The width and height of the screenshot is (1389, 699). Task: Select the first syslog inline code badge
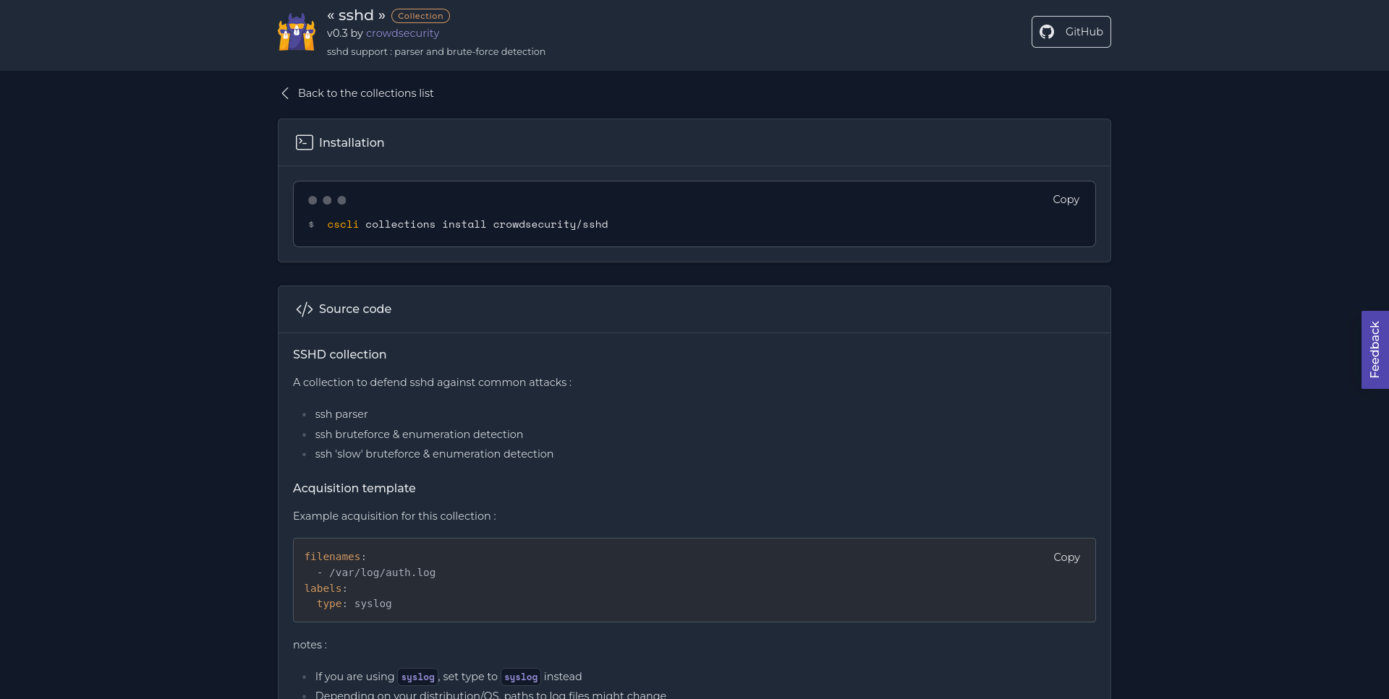click(417, 677)
